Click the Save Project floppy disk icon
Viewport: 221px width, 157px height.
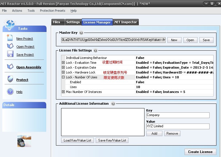(x=10, y=54)
